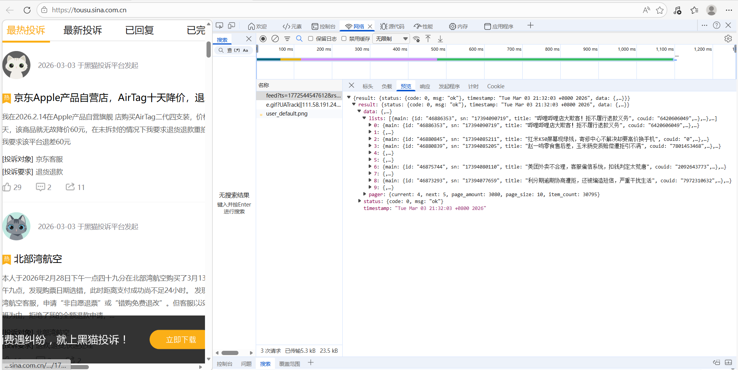Open the 最新投诉 link
738x370 pixels.
82,30
